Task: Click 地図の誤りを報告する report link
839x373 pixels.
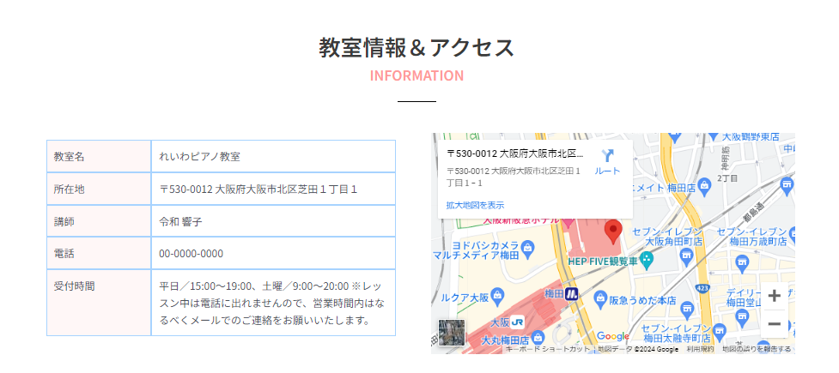Action: tap(757, 350)
